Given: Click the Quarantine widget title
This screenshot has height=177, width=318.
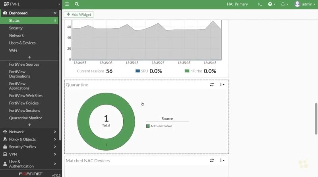Looking at the screenshot, I should pyautogui.click(x=77, y=85).
